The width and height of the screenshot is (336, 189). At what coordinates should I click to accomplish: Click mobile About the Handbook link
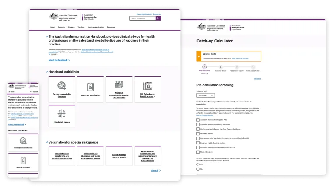17,125
